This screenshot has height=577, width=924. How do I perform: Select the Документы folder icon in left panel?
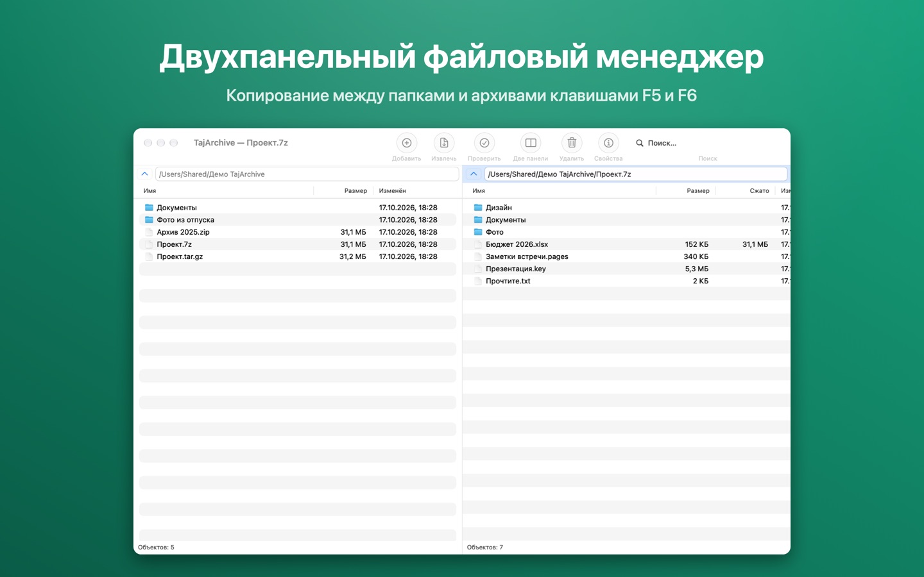point(149,208)
